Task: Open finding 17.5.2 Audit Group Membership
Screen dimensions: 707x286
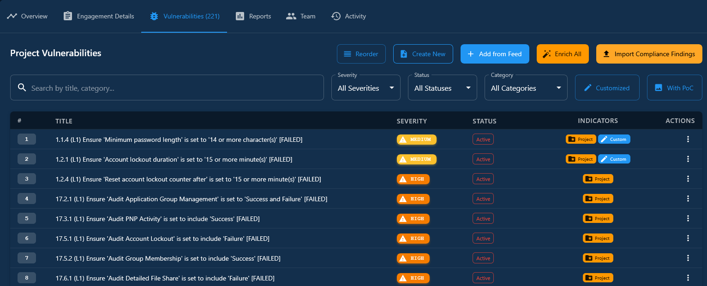Action: pos(168,258)
